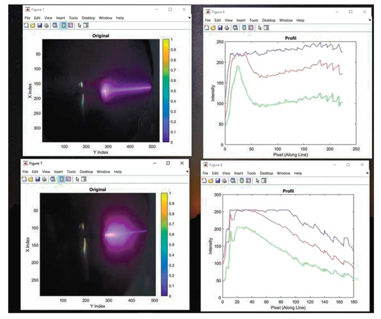Open the Insert menu in Figure 1
This screenshot has height=319, width=381.
coord(60,18)
